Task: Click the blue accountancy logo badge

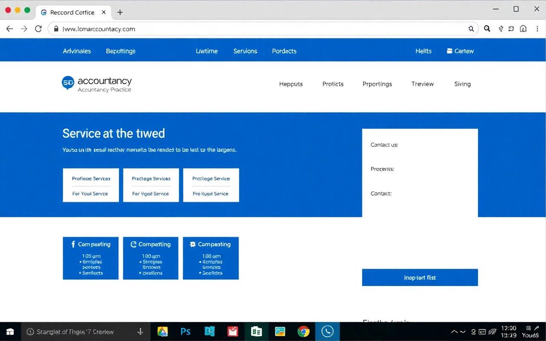Action: pos(68,83)
